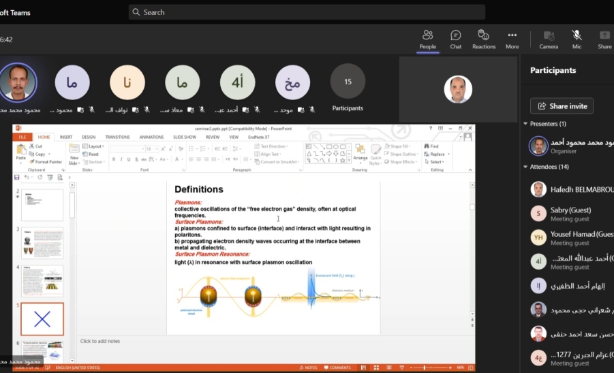
Task: Open the Shape Outline dropdown
Action: (400, 154)
